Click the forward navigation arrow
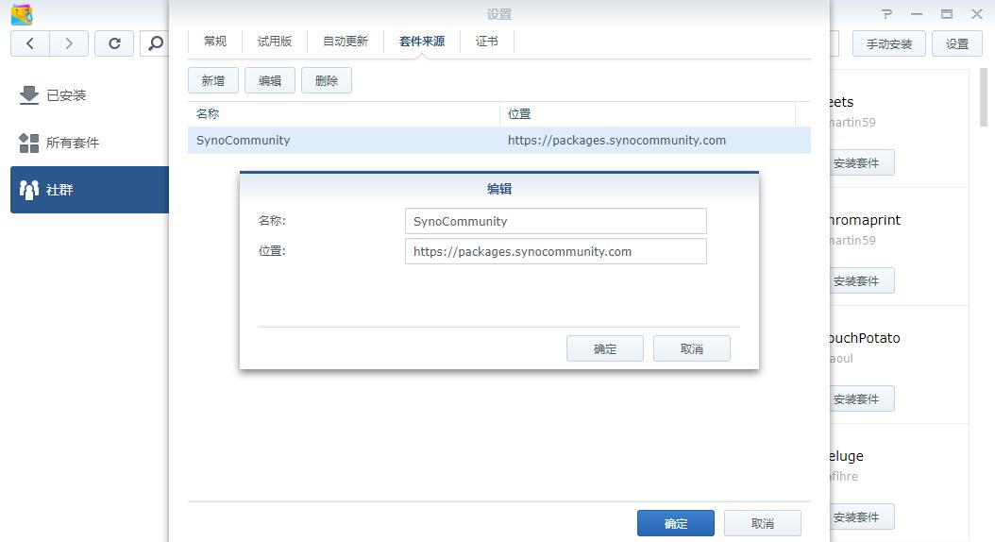This screenshot has width=995, height=542. click(69, 43)
